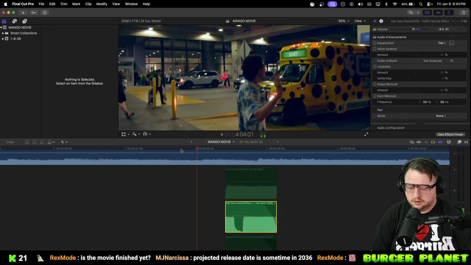471x265 pixels.
Task: Open the Clip menu
Action: (88, 4)
